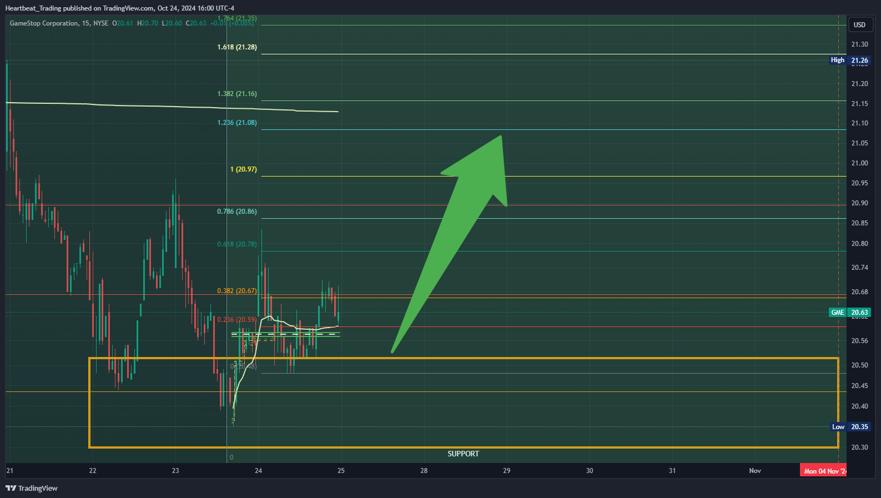Click the 20.80 price axis label
Image resolution: width=881 pixels, height=498 pixels.
[x=859, y=244]
